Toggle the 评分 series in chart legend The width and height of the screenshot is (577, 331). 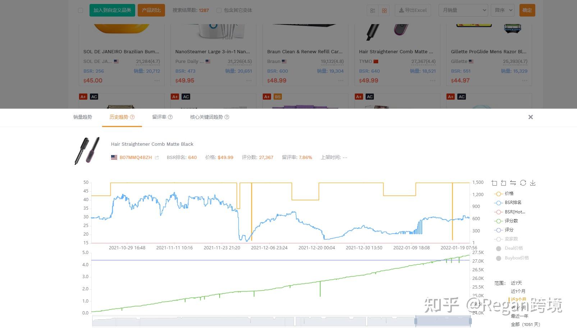coord(504,230)
